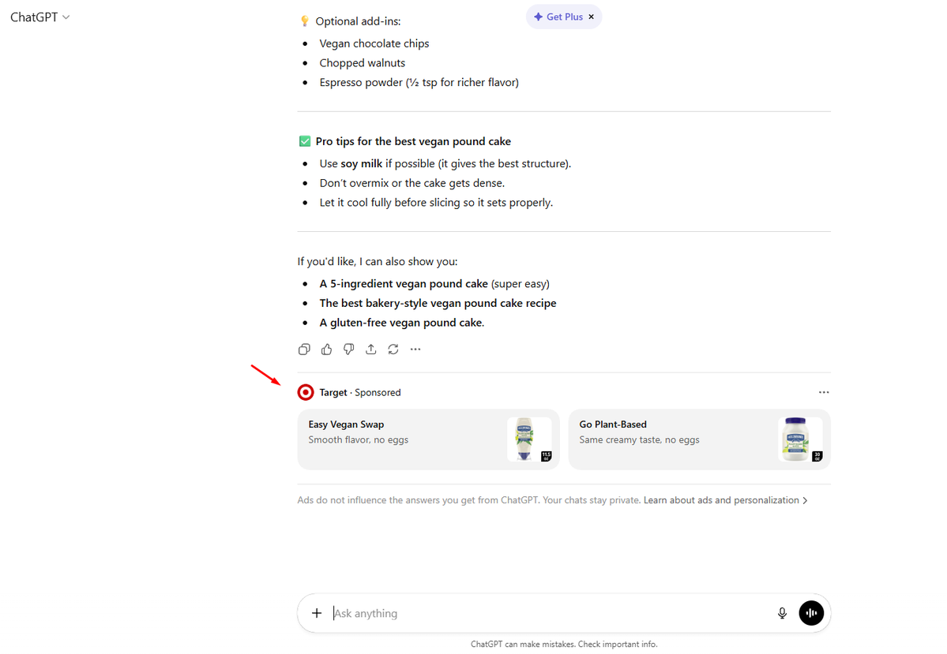Screen dimensions: 947x654
Task: Click the bakery-style vegan pound cake suggestion
Action: coord(438,303)
